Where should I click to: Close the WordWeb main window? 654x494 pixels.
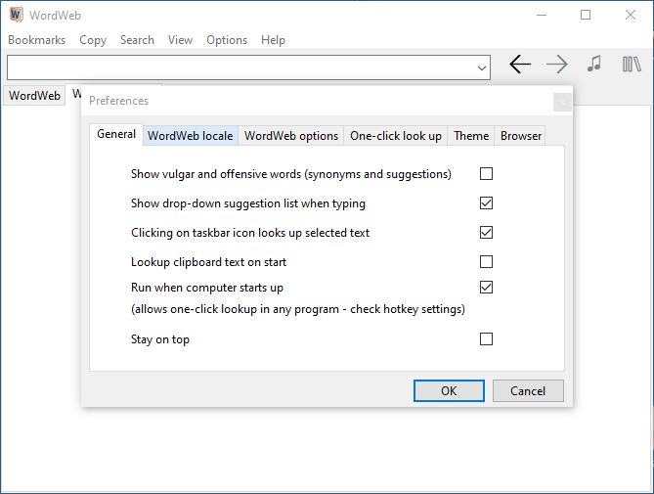[631, 15]
